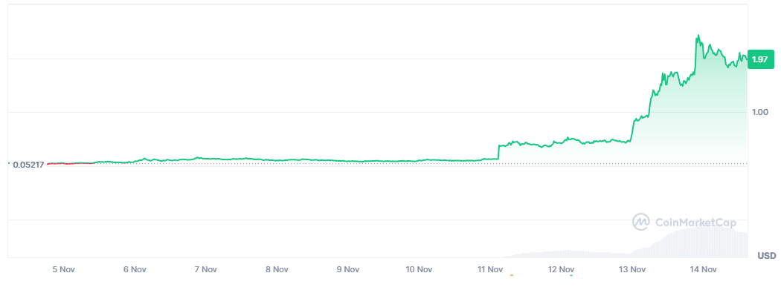Click the 11 Nov date label
The width and height of the screenshot is (781, 293).
(490, 270)
